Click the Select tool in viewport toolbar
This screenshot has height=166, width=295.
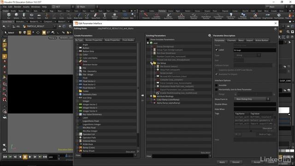tap(9, 33)
